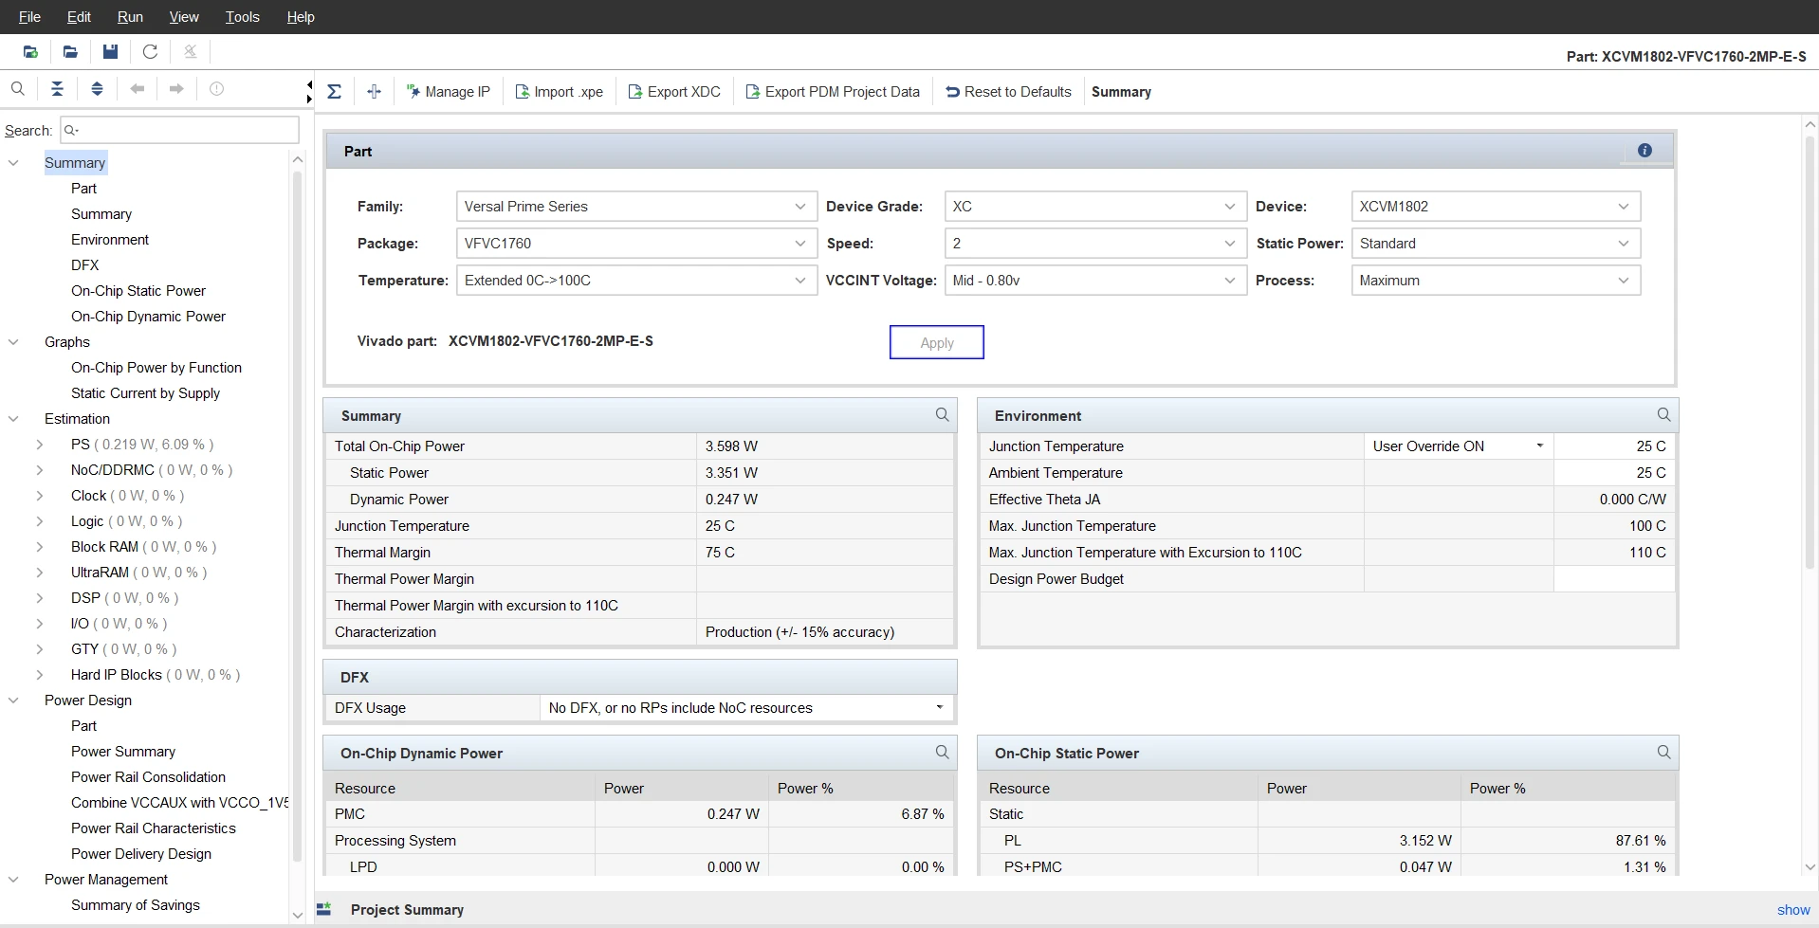Click the Design Power Budget value field
This screenshot has height=928, width=1819.
tap(1613, 579)
